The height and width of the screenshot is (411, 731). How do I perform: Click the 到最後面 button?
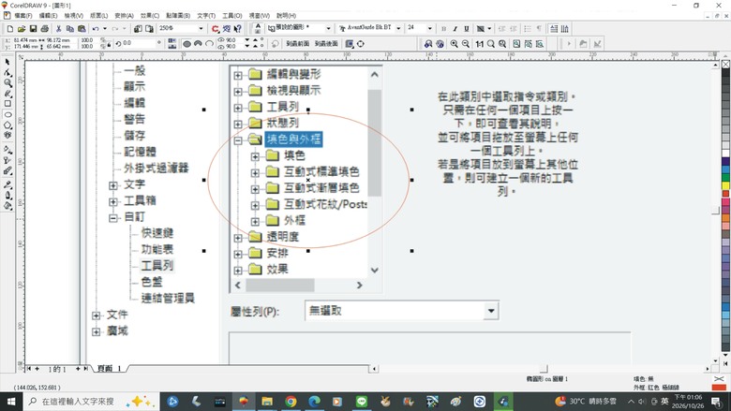[326, 44]
